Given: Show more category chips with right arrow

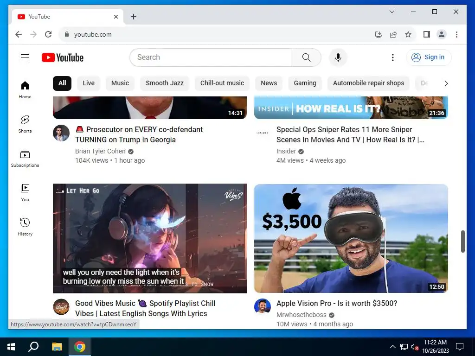Looking at the screenshot, I should [x=446, y=83].
